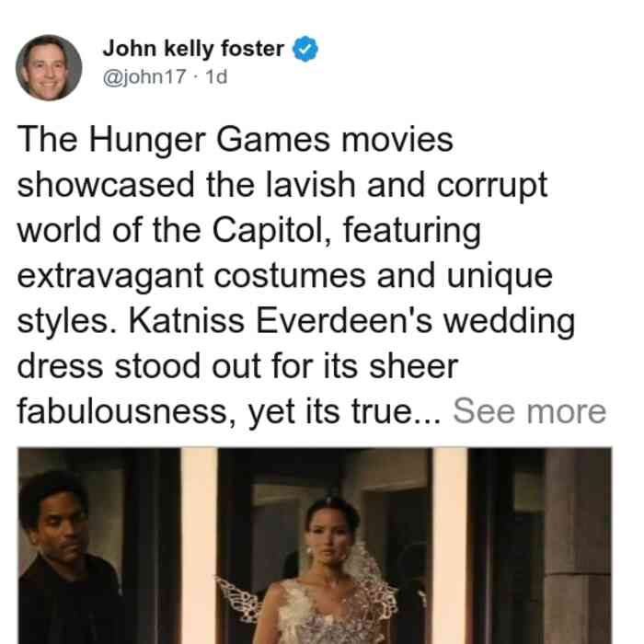
Task: Click the word 'fabulousness,' in the post
Action: pos(127,410)
